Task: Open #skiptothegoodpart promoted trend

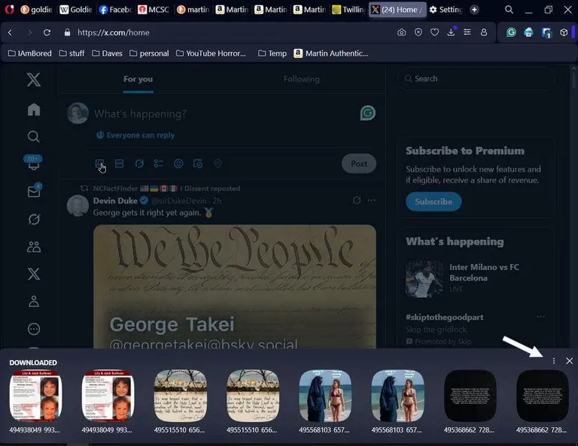Action: (x=445, y=317)
